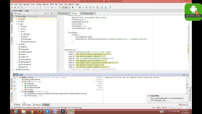
Task: Switch to the settings.gradle editor tab
Action: 88,13
